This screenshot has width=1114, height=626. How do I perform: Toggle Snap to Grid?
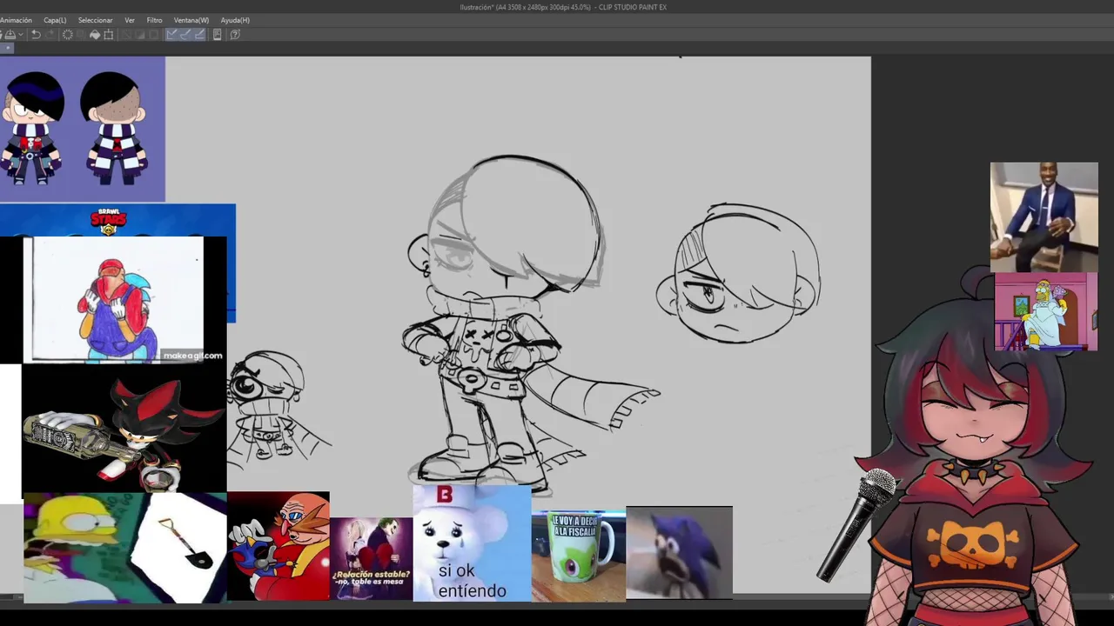tap(199, 35)
